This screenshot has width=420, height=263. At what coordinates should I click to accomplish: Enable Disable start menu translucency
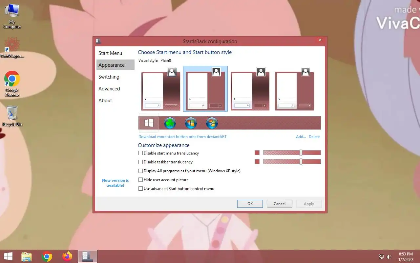pos(169,153)
